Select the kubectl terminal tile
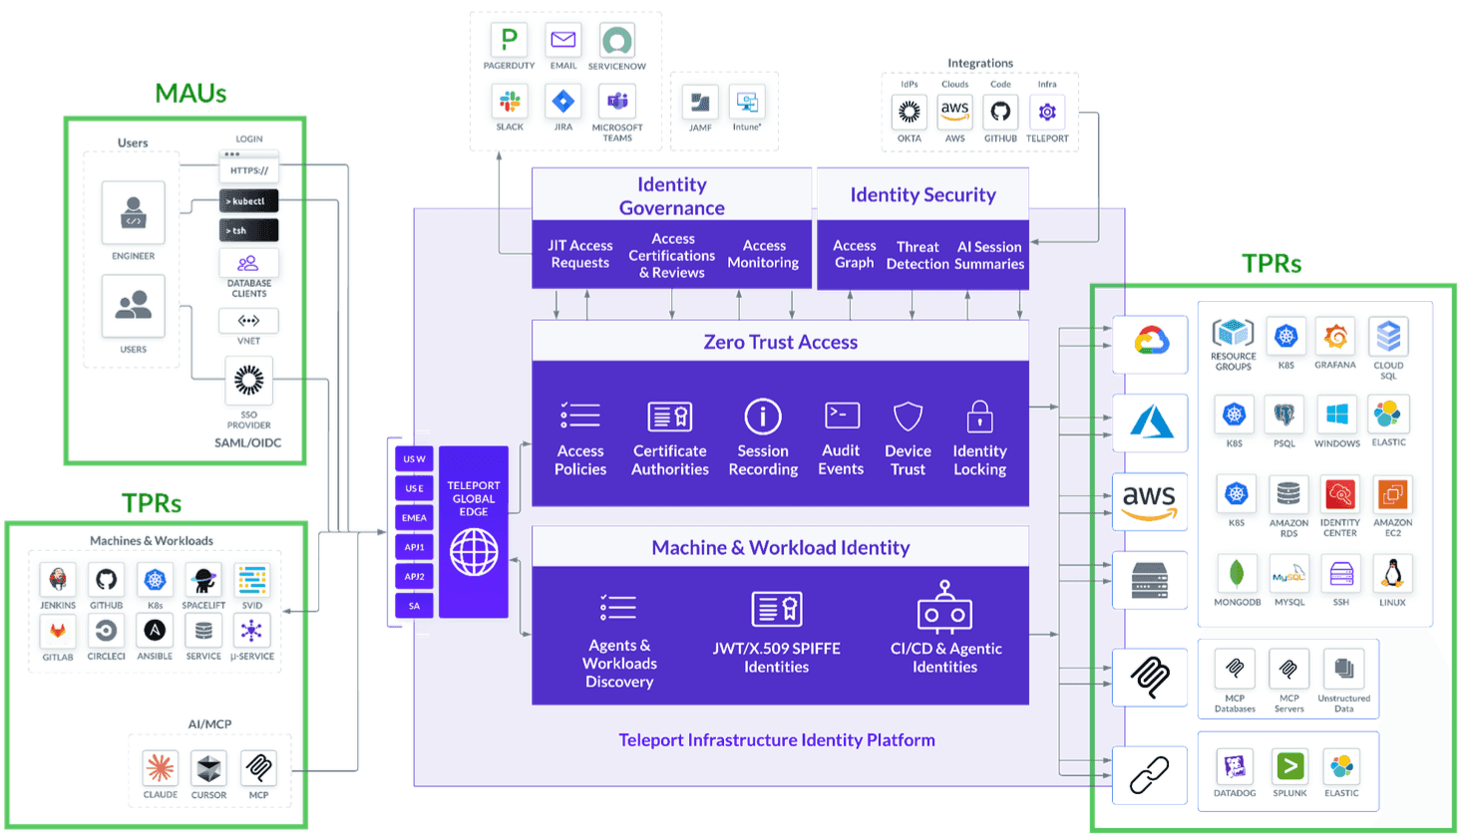1466x839 pixels. pyautogui.click(x=249, y=201)
